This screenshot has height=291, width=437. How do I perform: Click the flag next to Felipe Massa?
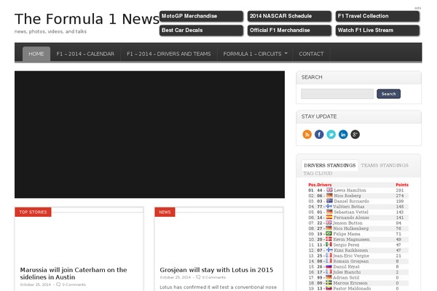coord(329,234)
